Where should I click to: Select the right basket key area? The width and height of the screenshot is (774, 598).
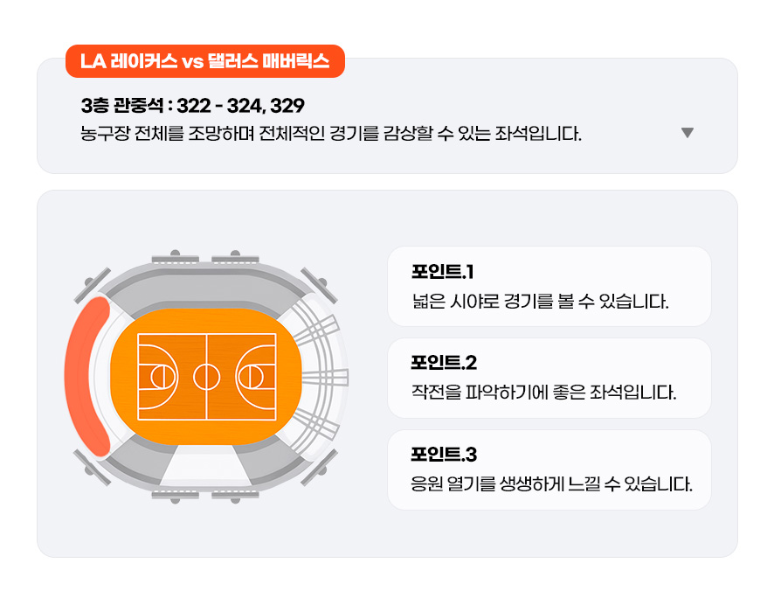tap(256, 377)
